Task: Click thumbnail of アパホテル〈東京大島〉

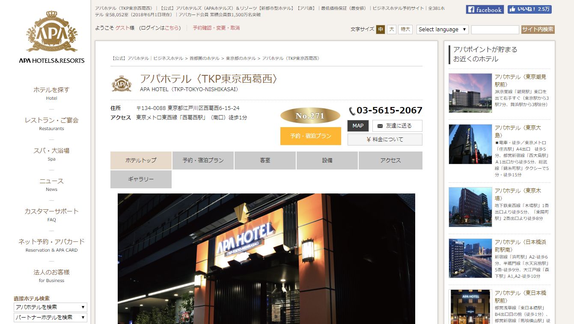Action: coord(470,144)
